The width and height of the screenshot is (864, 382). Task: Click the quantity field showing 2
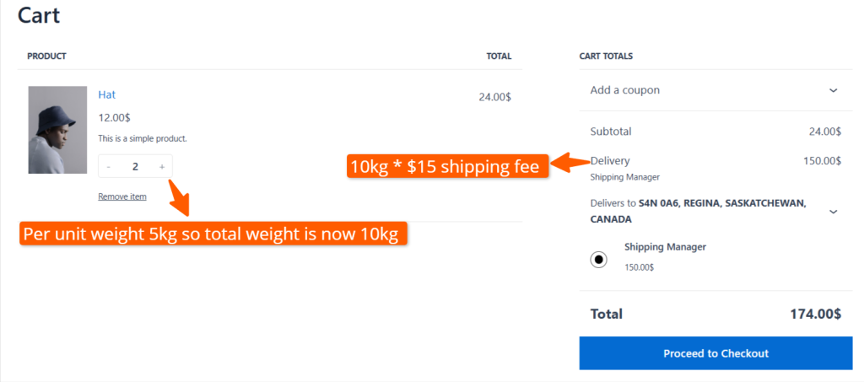tap(135, 167)
